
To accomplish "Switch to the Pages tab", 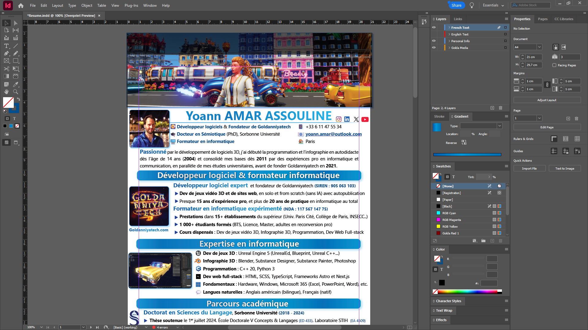I will [542, 19].
